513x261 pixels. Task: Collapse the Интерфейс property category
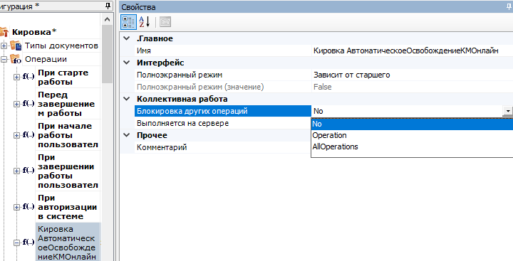(x=127, y=63)
